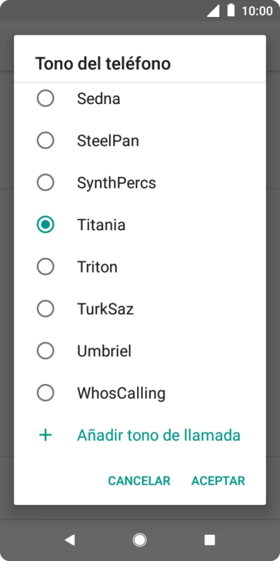Screen dimensions: 280x561
Task: Tap the home circle navigation icon
Action: point(139,540)
